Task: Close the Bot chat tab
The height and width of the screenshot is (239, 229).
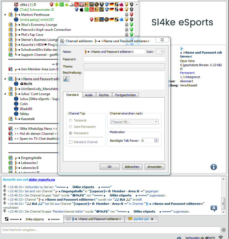Action: 152,219
